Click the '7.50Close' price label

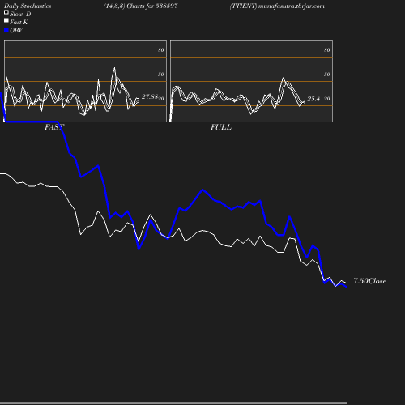point(369,281)
